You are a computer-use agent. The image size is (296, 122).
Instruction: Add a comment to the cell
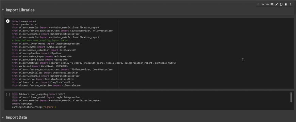pyautogui.click(x=272, y=4)
